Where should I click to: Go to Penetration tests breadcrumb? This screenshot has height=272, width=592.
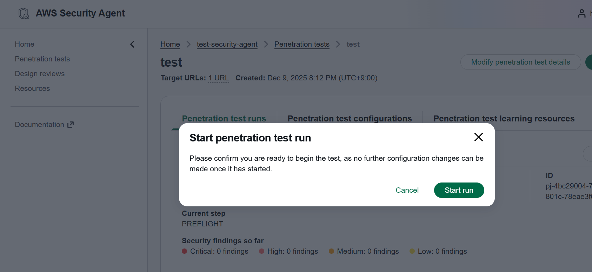(x=302, y=44)
